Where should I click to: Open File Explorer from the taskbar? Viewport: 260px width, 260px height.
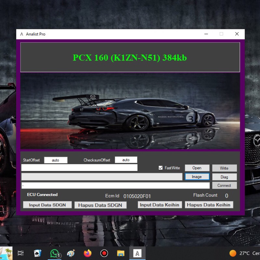tap(121, 253)
